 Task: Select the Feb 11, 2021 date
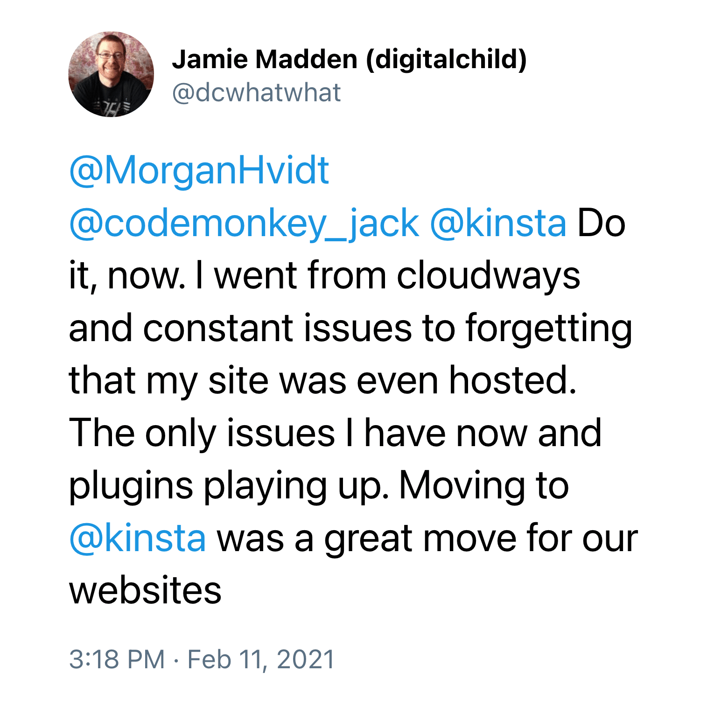pos(261,659)
